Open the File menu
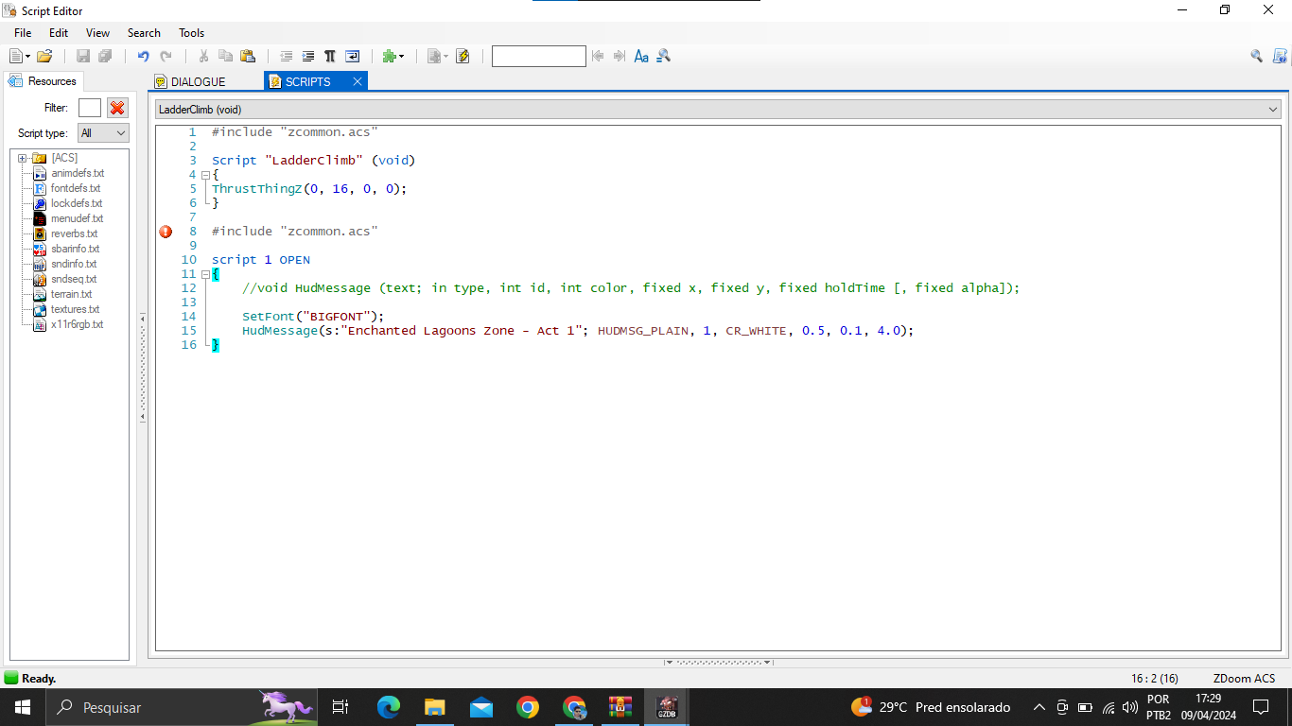 [x=23, y=33]
